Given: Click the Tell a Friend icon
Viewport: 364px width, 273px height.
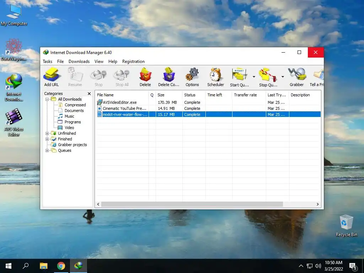Looking at the screenshot, I should tap(317, 77).
